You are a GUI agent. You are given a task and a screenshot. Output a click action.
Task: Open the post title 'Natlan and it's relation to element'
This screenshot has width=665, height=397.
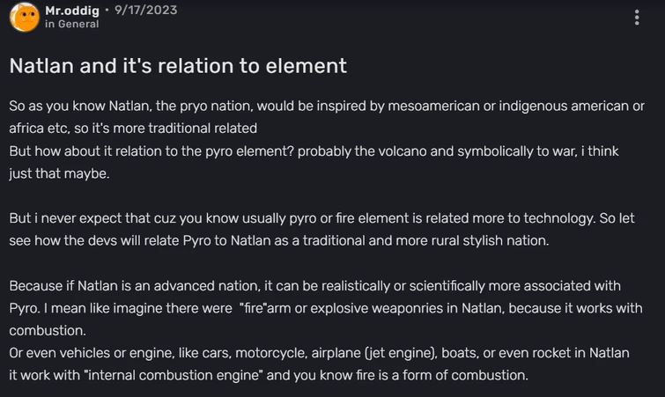[178, 66]
